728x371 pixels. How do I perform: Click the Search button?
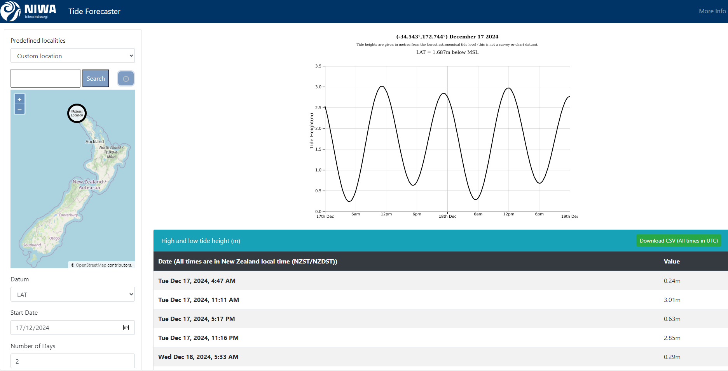point(96,79)
